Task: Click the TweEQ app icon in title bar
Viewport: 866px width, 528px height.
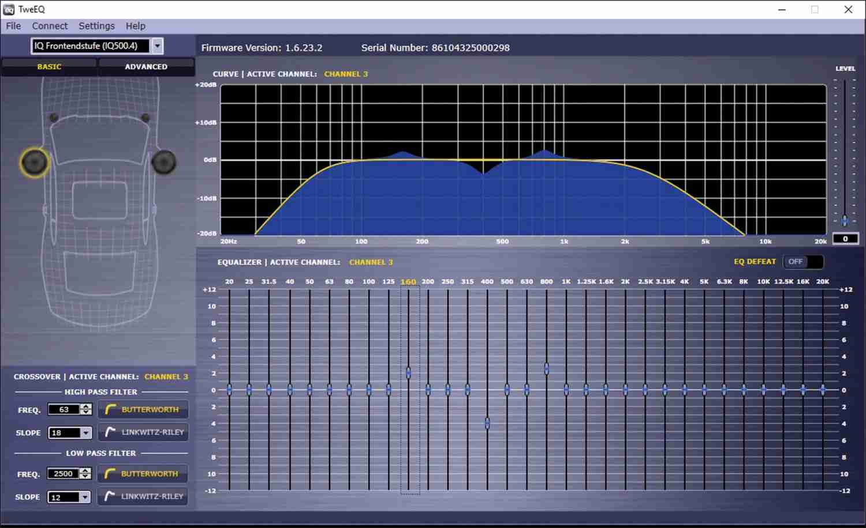Action: point(9,9)
